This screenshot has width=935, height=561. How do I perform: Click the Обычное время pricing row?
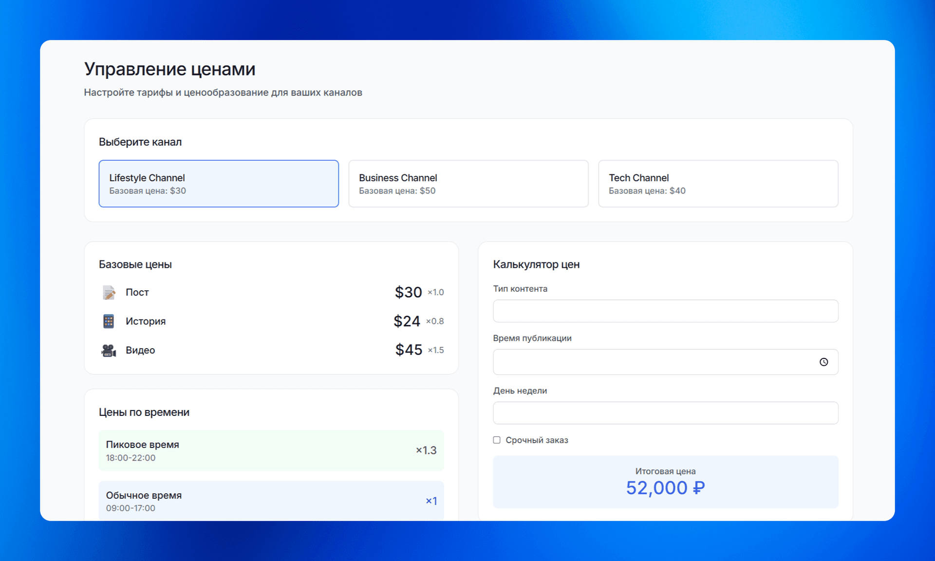point(271,501)
